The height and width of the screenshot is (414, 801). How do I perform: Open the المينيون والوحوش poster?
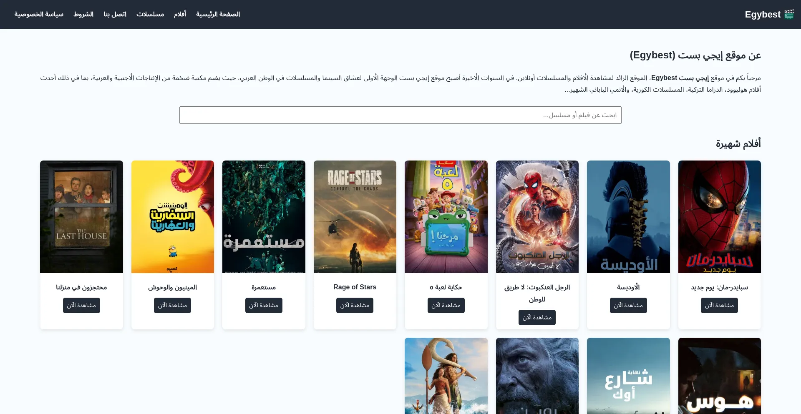[x=173, y=217]
